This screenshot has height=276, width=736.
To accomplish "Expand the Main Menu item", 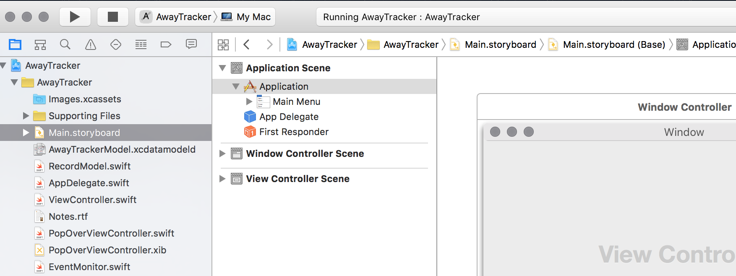I will click(249, 102).
